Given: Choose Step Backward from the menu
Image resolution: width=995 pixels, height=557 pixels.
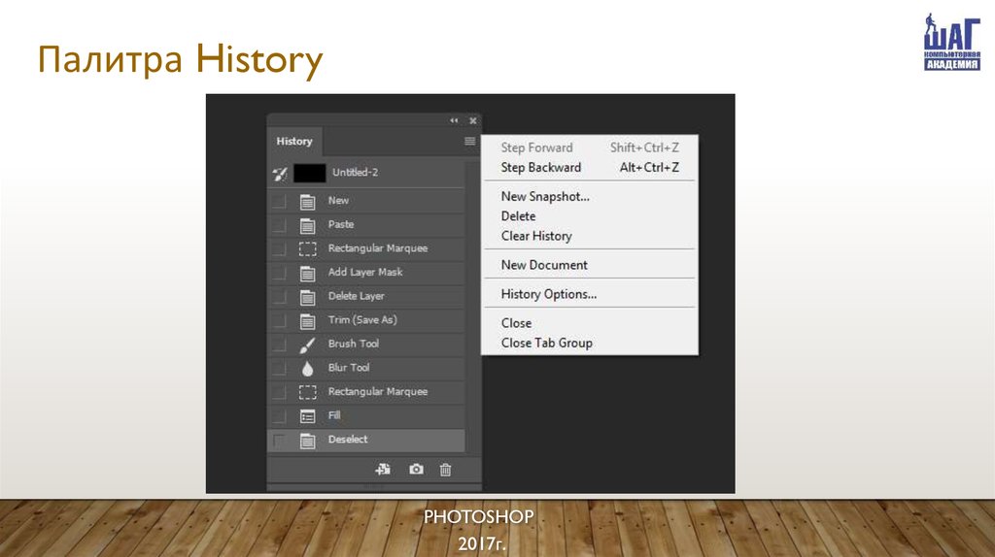Looking at the screenshot, I should (540, 168).
